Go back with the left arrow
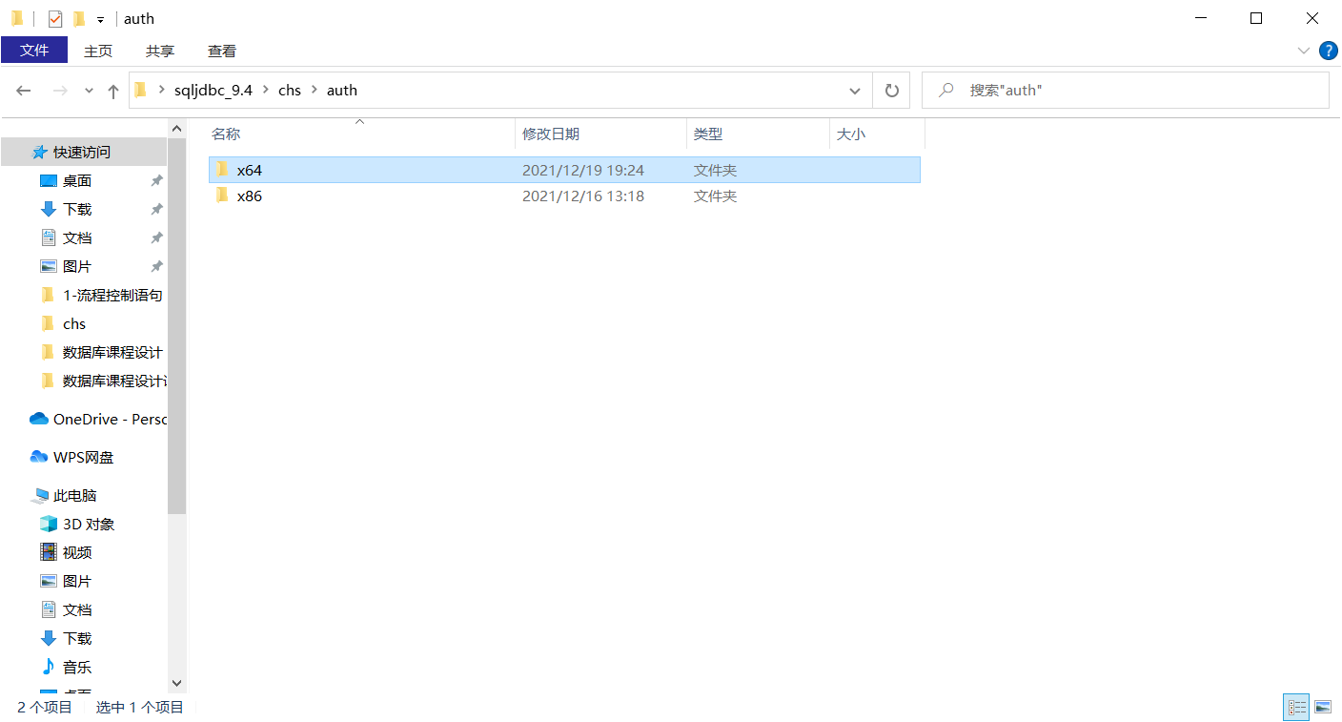 (24, 91)
